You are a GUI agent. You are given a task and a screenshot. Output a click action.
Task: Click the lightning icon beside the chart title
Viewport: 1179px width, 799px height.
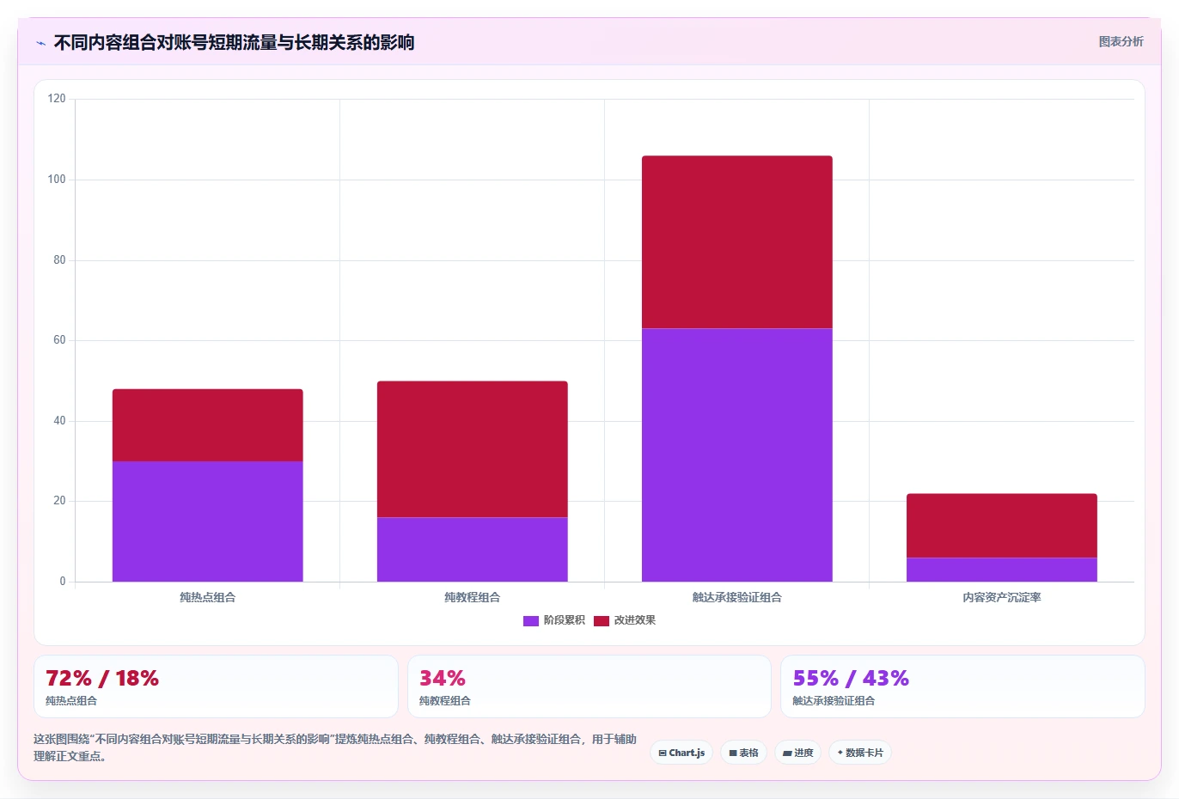tap(40, 43)
